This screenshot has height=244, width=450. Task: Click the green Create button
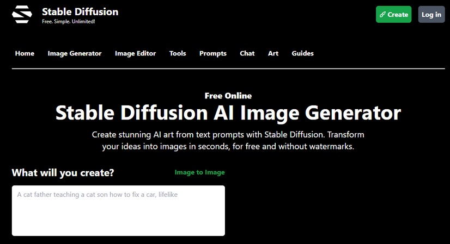393,14
